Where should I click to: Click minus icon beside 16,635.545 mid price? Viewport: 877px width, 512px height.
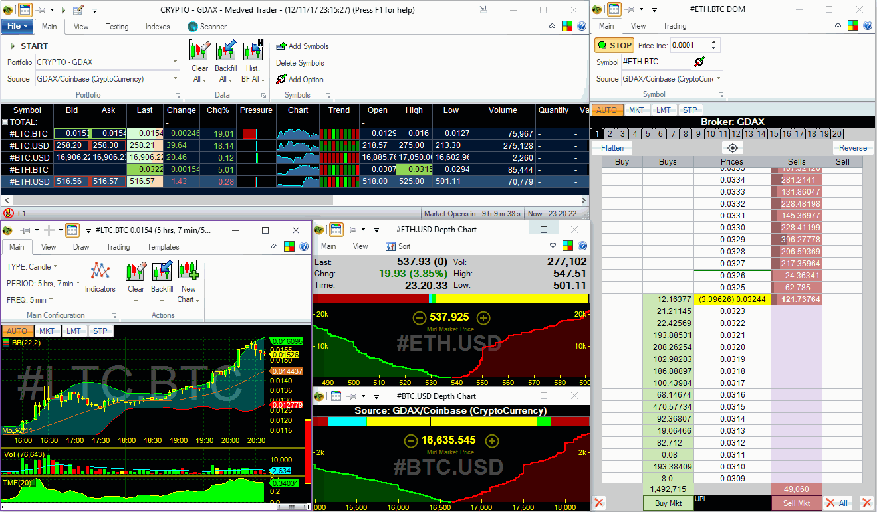[410, 440]
